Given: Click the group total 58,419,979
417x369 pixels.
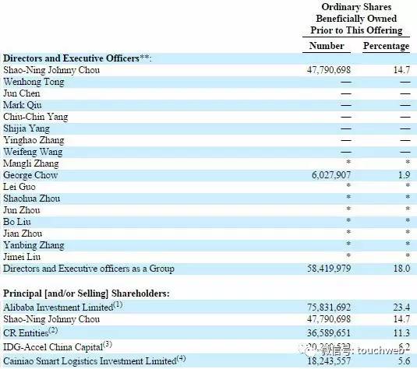Looking at the screenshot, I should pos(329,269).
